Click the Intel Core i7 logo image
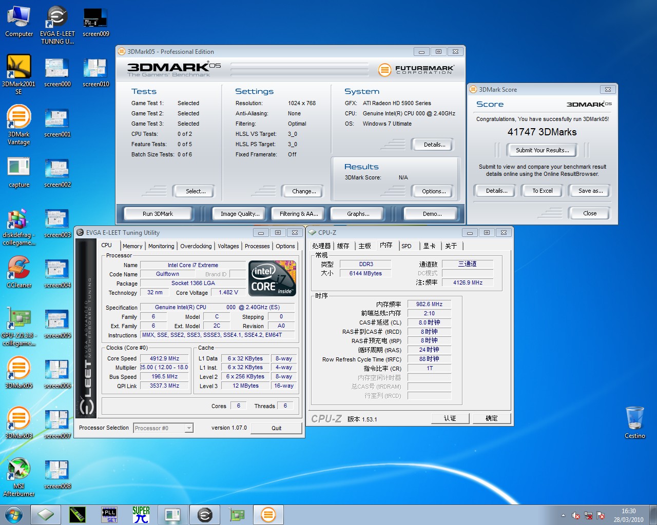Screen dimensions: 657x525 click(x=273, y=278)
